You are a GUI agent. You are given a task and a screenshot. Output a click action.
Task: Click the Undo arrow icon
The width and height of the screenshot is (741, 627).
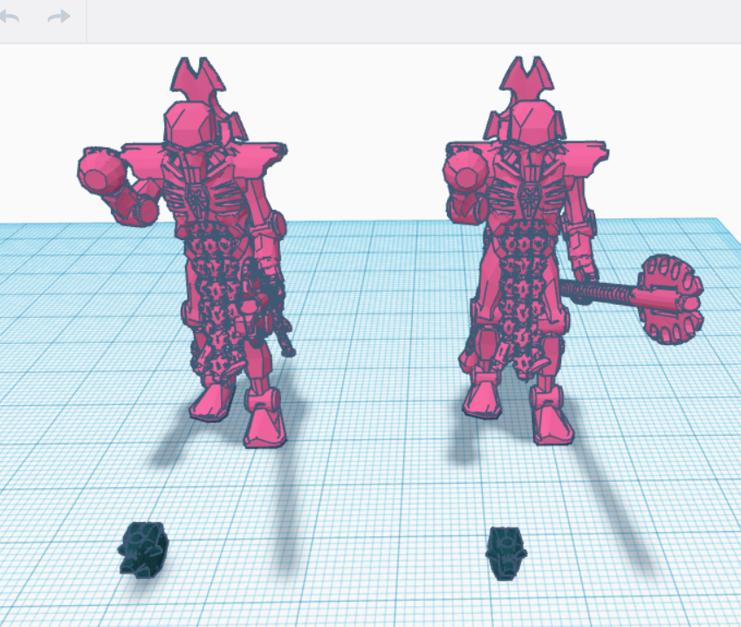(9, 17)
